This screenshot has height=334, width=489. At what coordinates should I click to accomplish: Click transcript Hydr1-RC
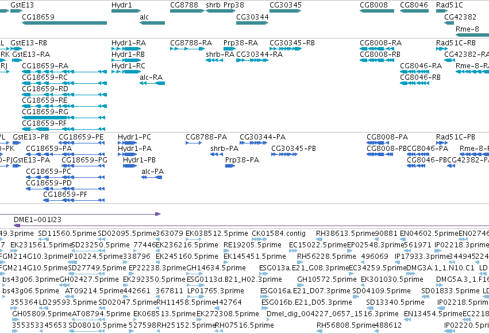(x=128, y=66)
